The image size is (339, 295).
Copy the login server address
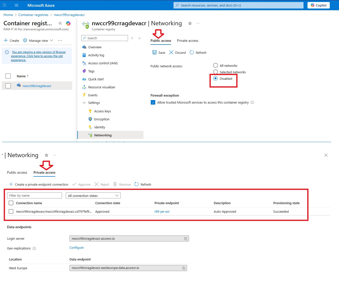coord(185,238)
